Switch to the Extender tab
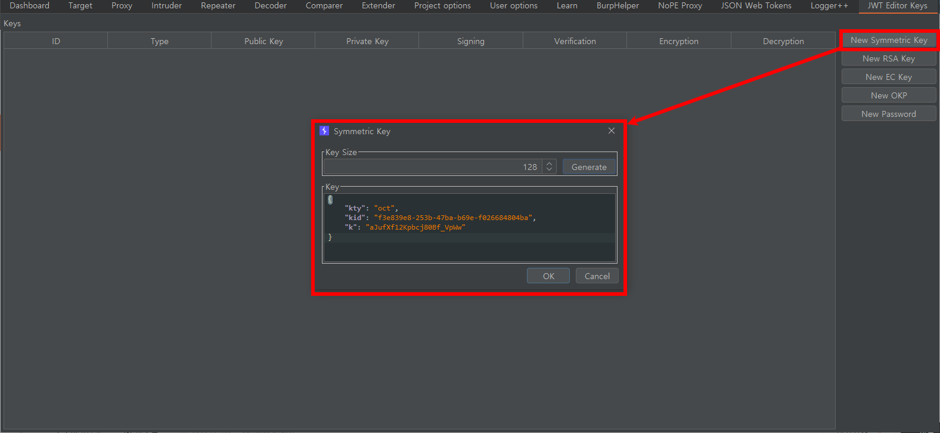The image size is (940, 433). click(x=379, y=5)
